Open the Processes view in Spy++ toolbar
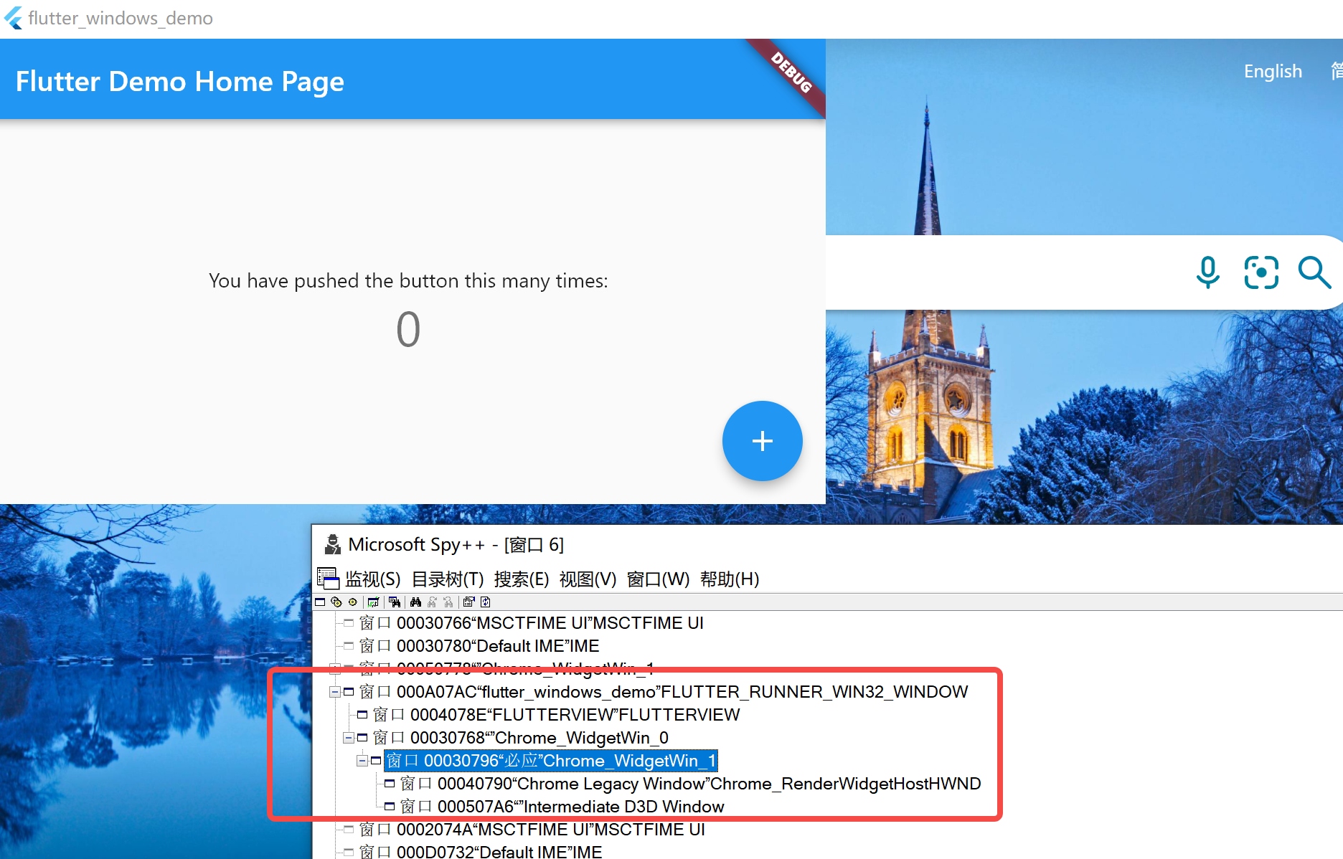1343x859 pixels. pos(336,602)
